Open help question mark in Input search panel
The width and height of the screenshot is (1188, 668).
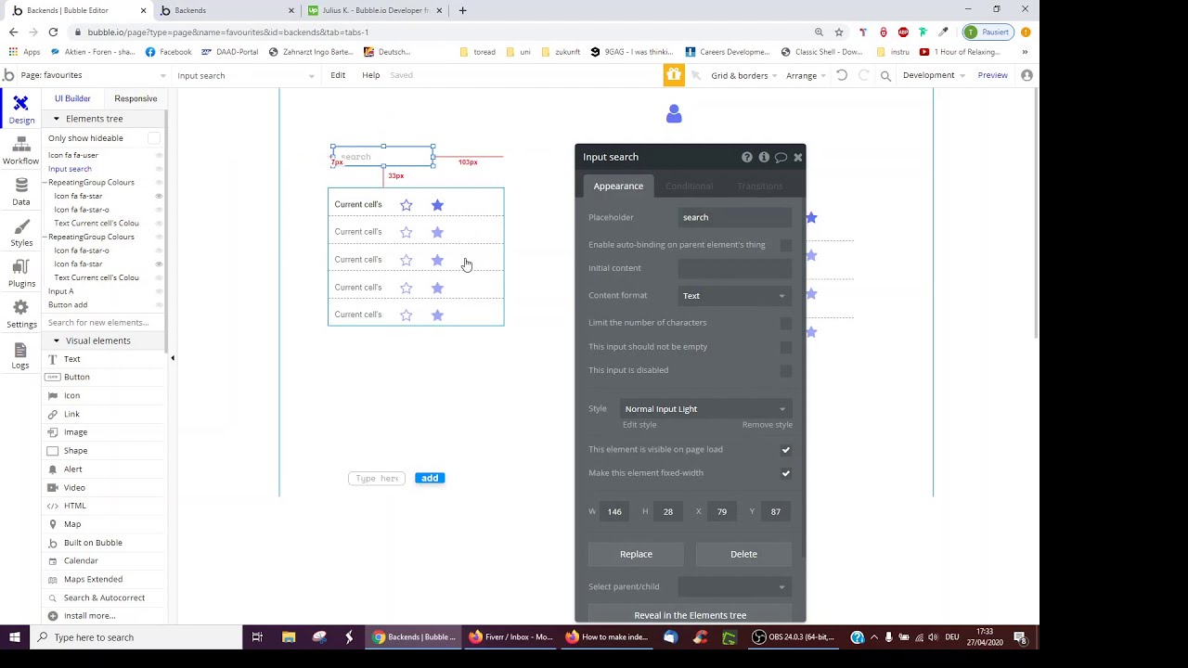(747, 158)
